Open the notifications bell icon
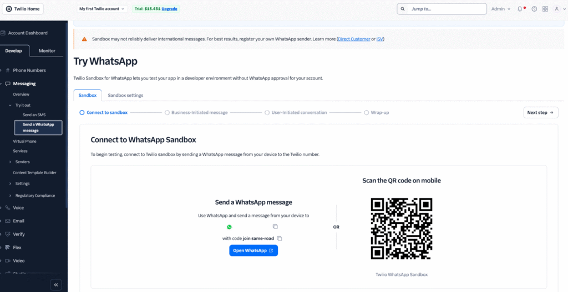Image resolution: width=568 pixels, height=292 pixels. [x=520, y=9]
